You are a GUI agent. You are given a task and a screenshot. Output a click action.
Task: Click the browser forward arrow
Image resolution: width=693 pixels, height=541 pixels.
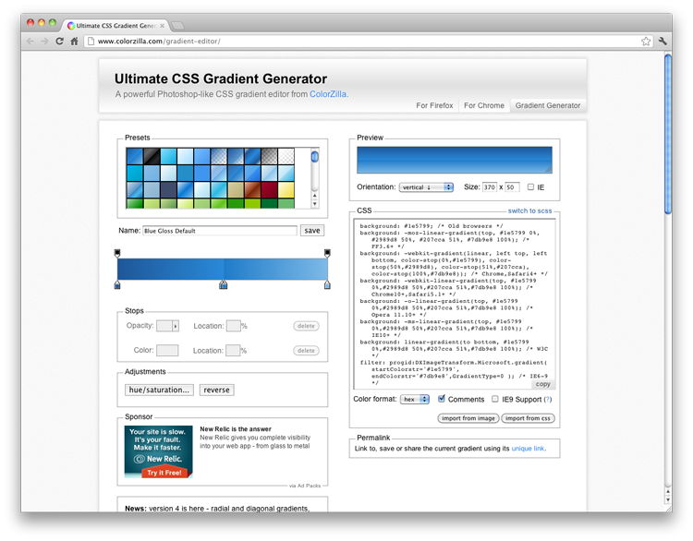pos(44,41)
